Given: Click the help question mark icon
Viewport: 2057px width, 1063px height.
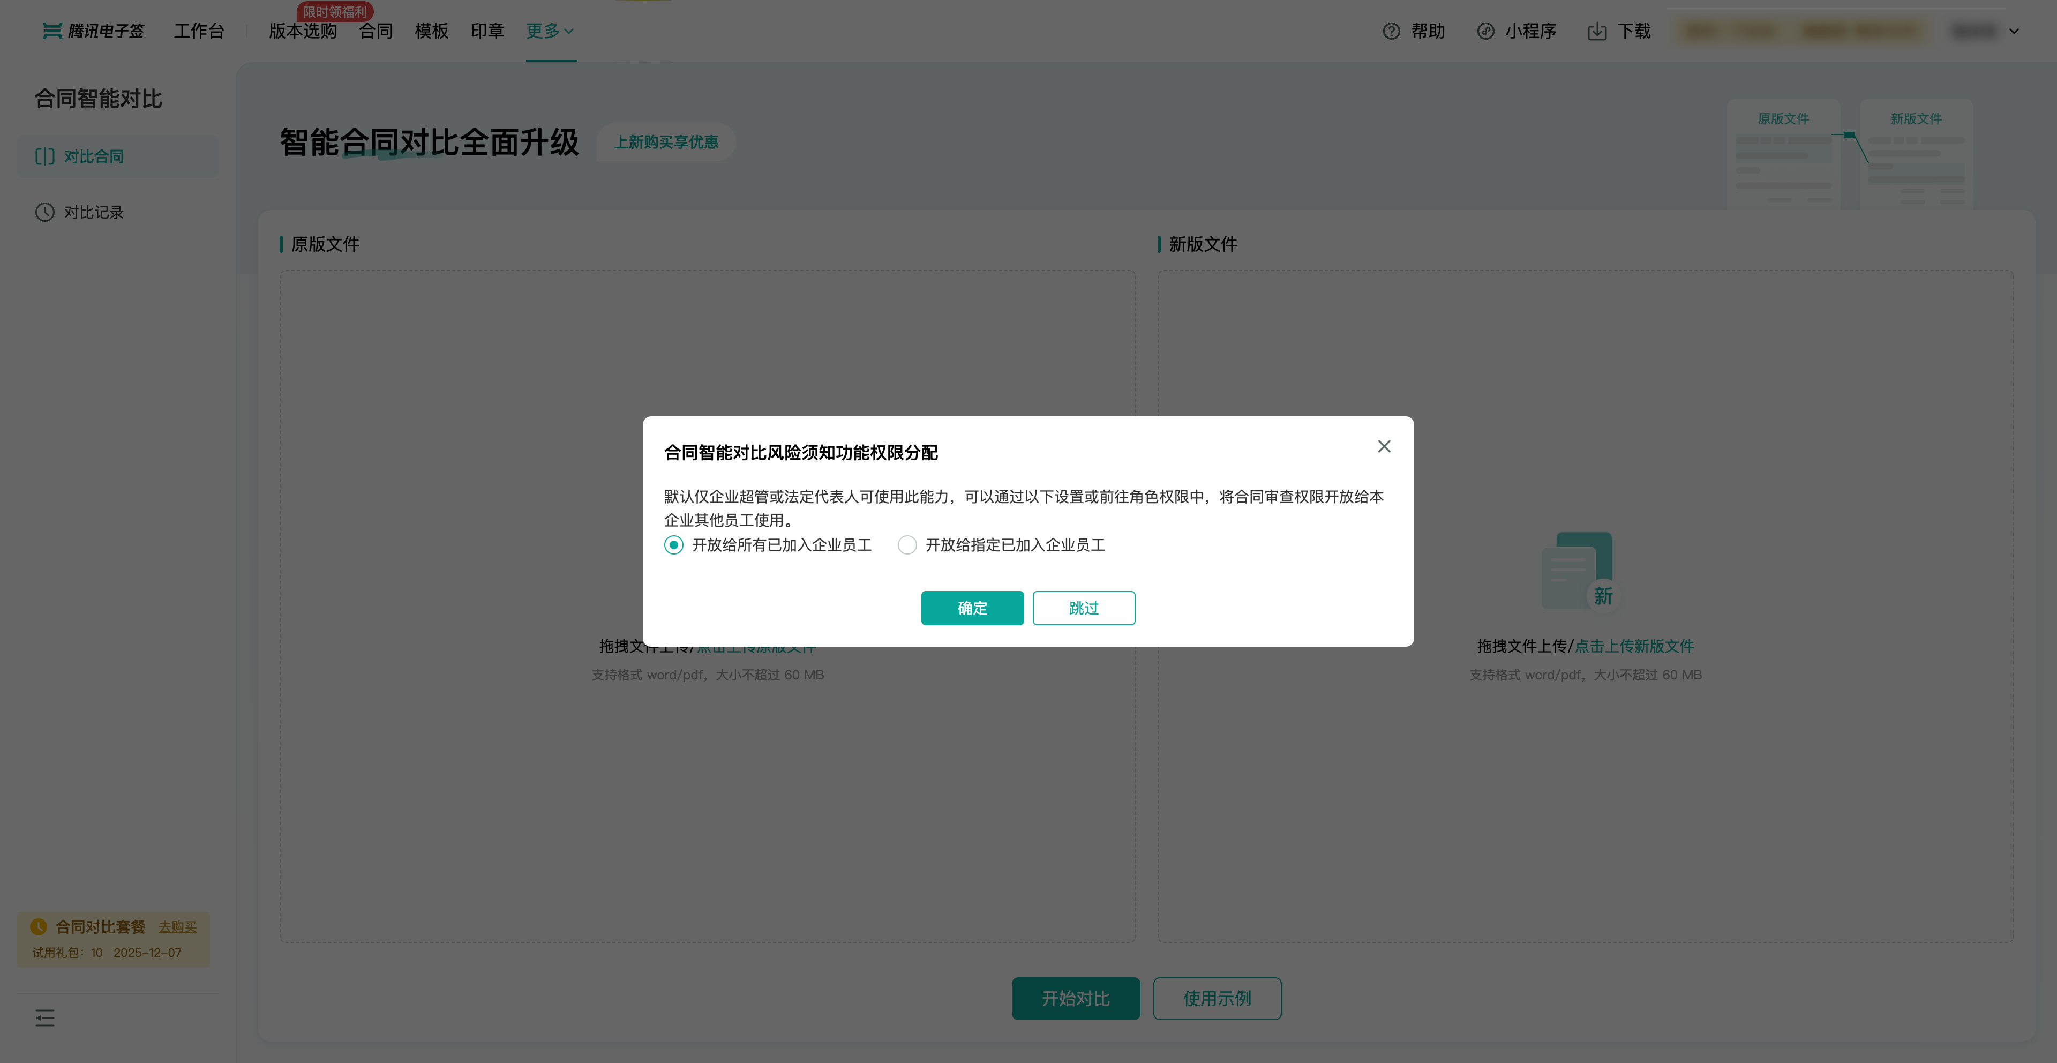Looking at the screenshot, I should pos(1391,31).
